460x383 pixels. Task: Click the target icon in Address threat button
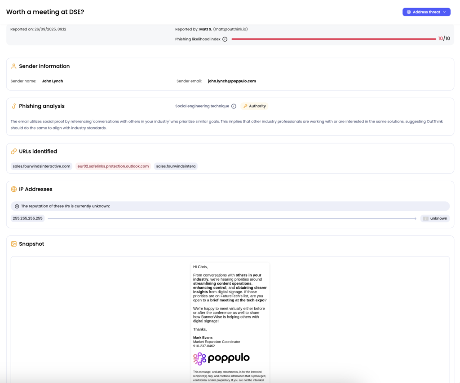pos(409,12)
